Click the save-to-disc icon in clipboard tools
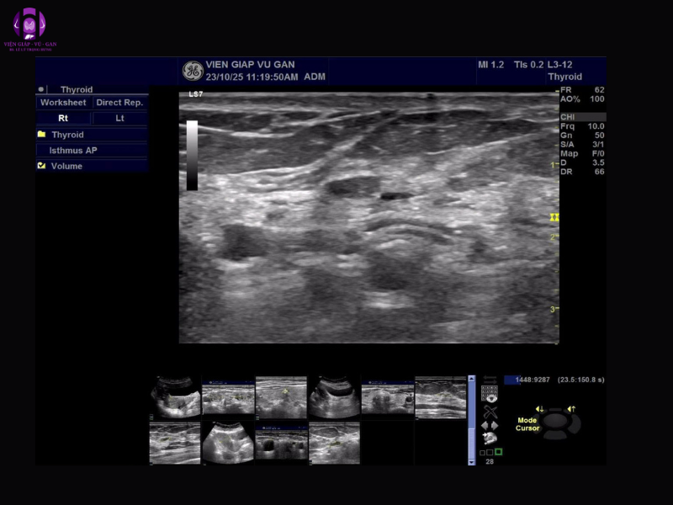The height and width of the screenshot is (505, 673). point(490,438)
